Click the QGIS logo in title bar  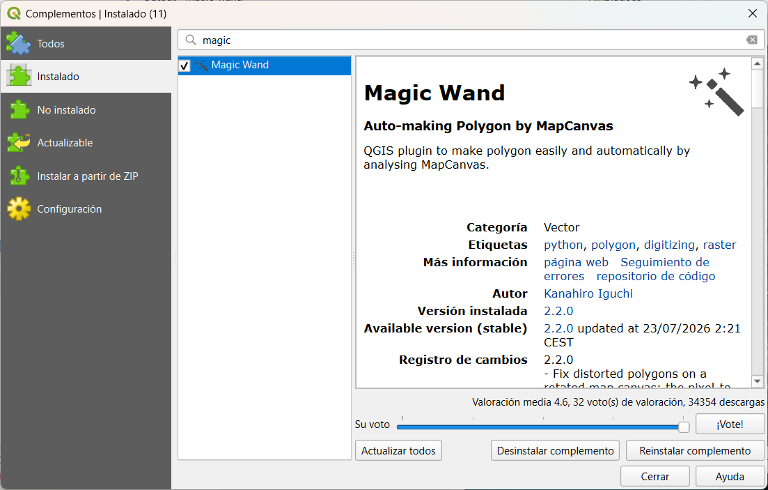14,13
